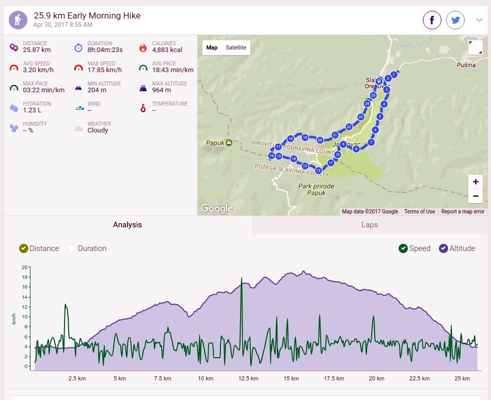Toggle the Altitude graph overlay
The image size is (491, 400).
[x=443, y=248]
